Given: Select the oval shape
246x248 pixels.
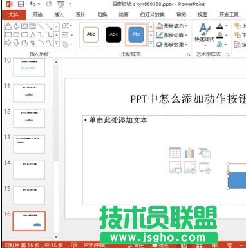Looking at the screenshot, I should coord(16,35).
